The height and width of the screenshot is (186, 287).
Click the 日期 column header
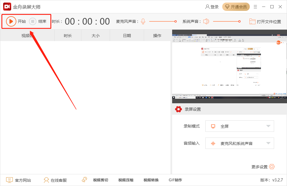(127, 36)
